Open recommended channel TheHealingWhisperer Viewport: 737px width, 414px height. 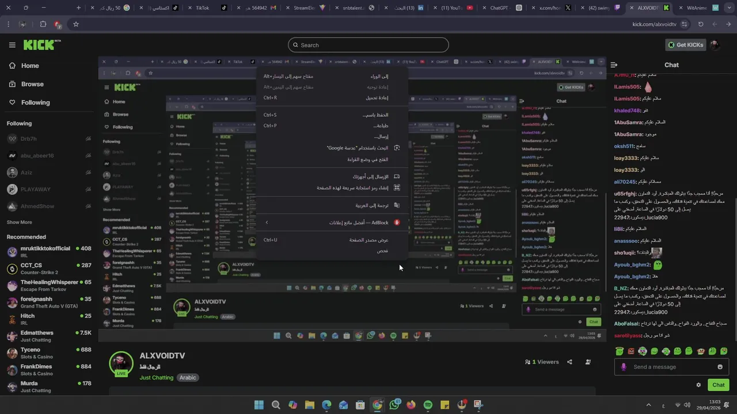pyautogui.click(x=49, y=285)
